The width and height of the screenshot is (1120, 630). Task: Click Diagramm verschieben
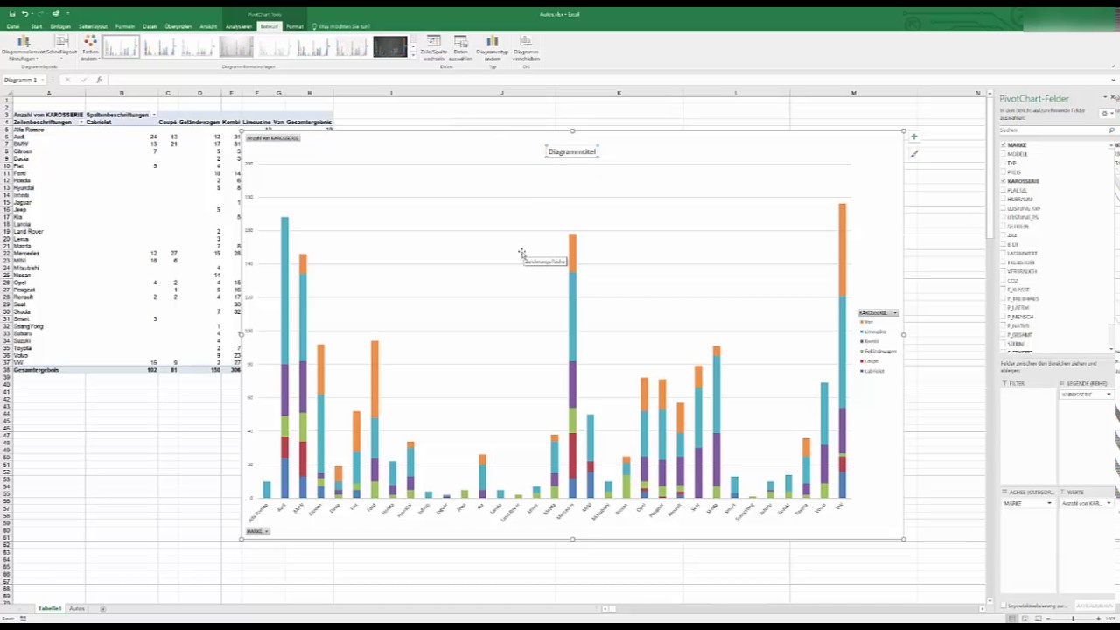click(526, 49)
